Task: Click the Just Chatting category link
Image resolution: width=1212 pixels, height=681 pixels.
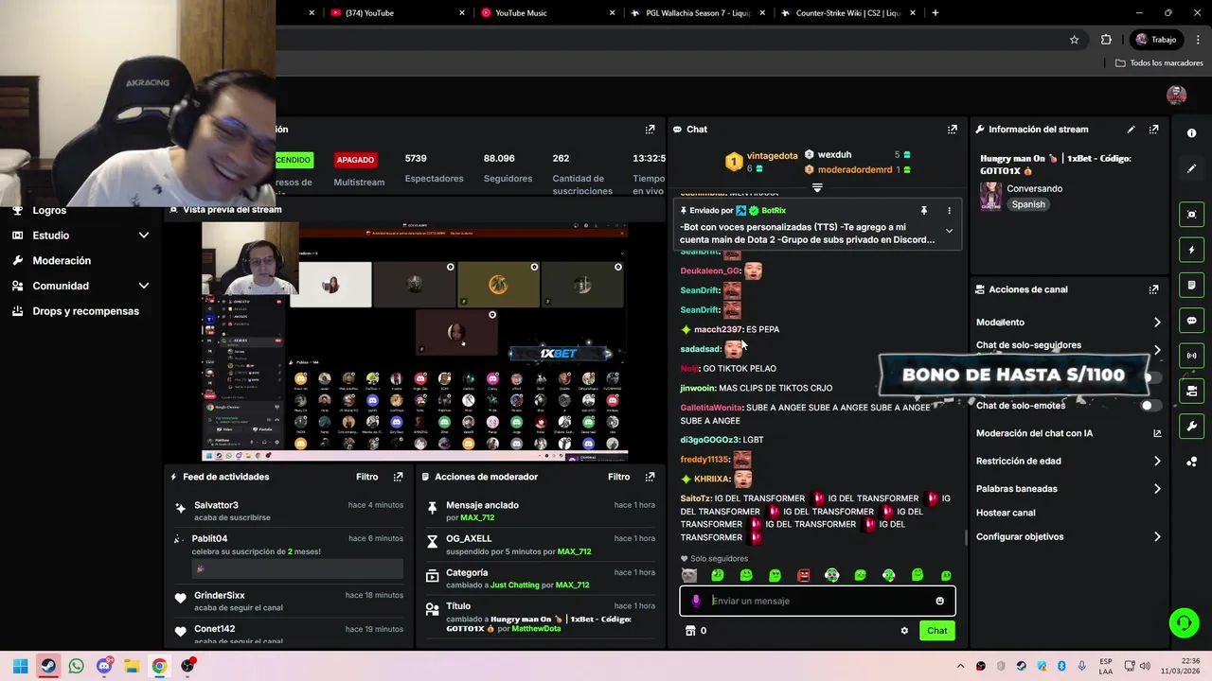Action: [514, 585]
